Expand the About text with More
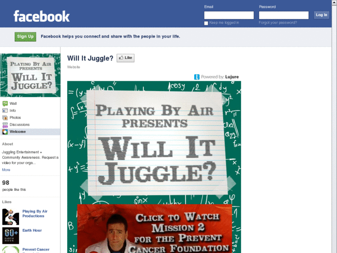337x253 pixels. click(x=6, y=170)
